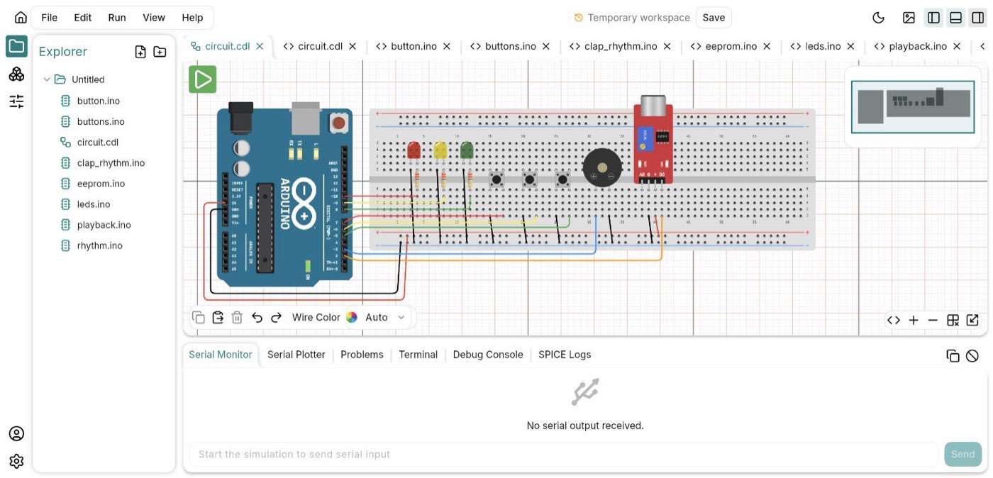This screenshot has width=993, height=478.
Task: Switch to clap_rhythm.ino tab
Action: pos(621,46)
